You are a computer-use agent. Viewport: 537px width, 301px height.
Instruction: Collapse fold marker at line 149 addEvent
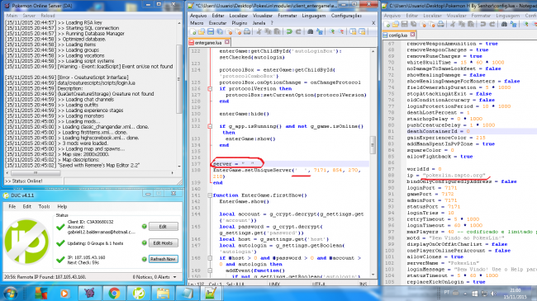[210, 270]
